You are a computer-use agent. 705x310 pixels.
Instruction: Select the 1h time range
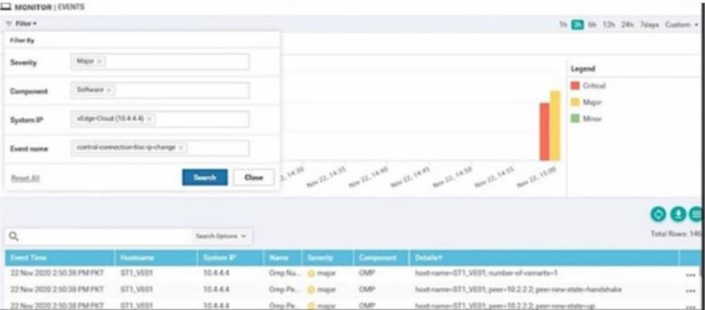coord(563,25)
